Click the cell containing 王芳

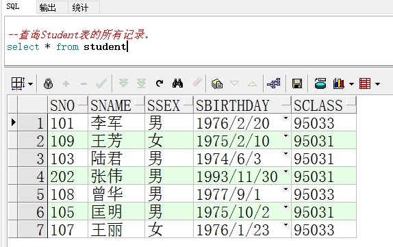coord(116,140)
